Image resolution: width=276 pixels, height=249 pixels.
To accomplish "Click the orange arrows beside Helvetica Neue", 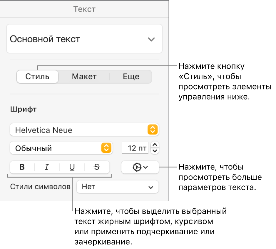I will [153, 130].
